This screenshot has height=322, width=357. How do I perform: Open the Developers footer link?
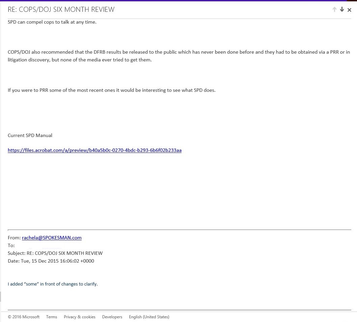coord(112,317)
